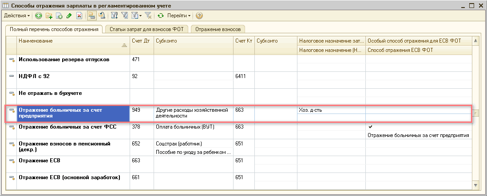487x196 pixels.
Task: Click row icon for Отражение больничных за счет ФСС
Action: 12,127
